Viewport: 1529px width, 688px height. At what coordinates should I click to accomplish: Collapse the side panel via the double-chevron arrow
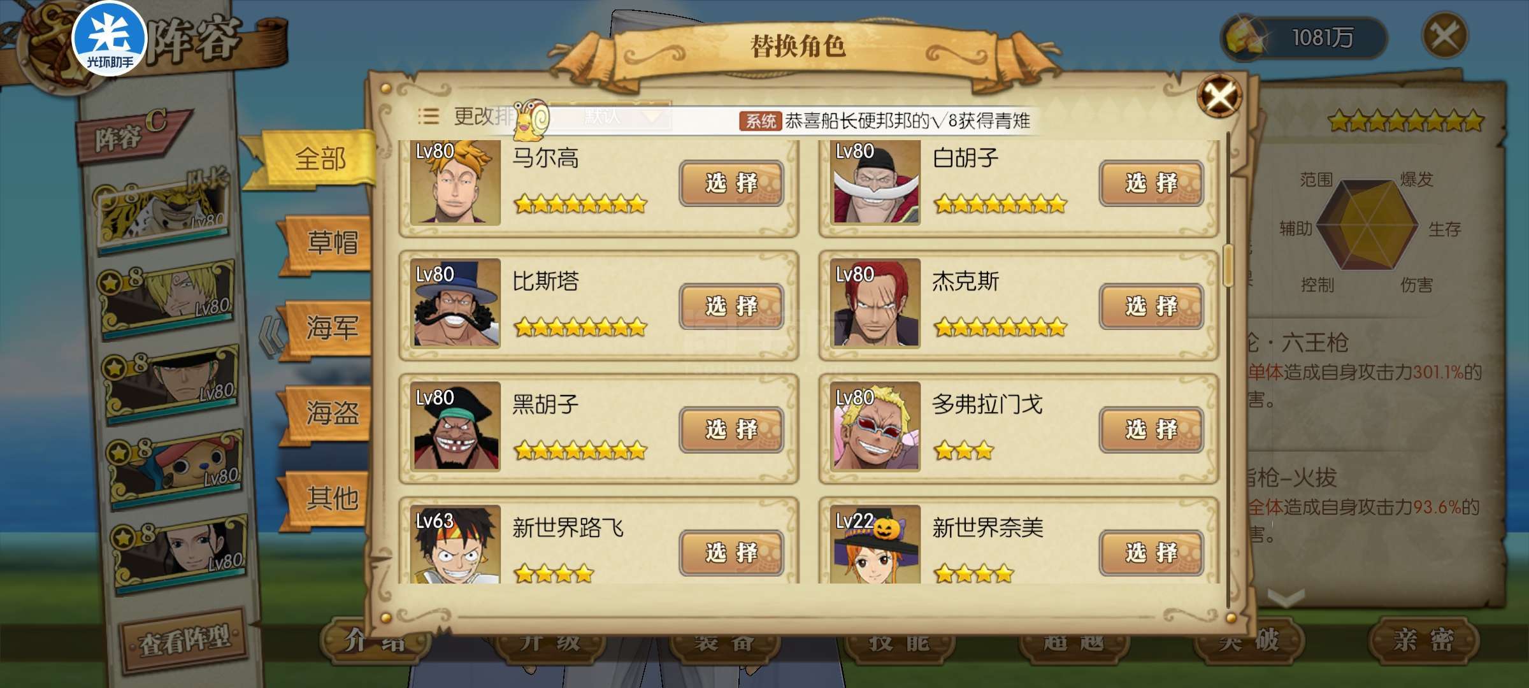271,336
